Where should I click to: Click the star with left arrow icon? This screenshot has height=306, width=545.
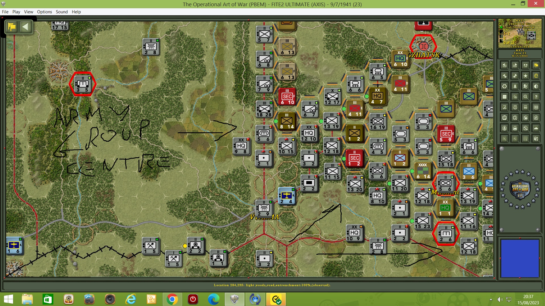(504, 76)
